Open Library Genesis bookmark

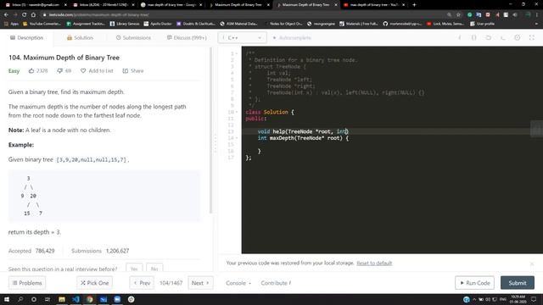(x=125, y=24)
